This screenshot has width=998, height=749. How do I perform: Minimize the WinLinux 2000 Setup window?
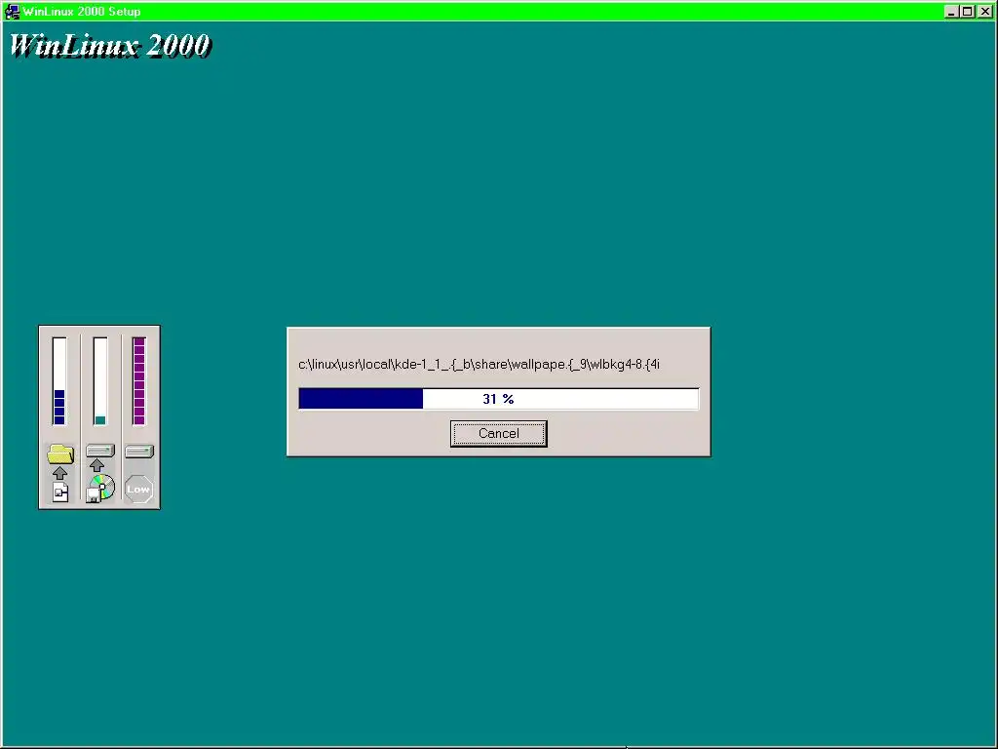(x=951, y=12)
